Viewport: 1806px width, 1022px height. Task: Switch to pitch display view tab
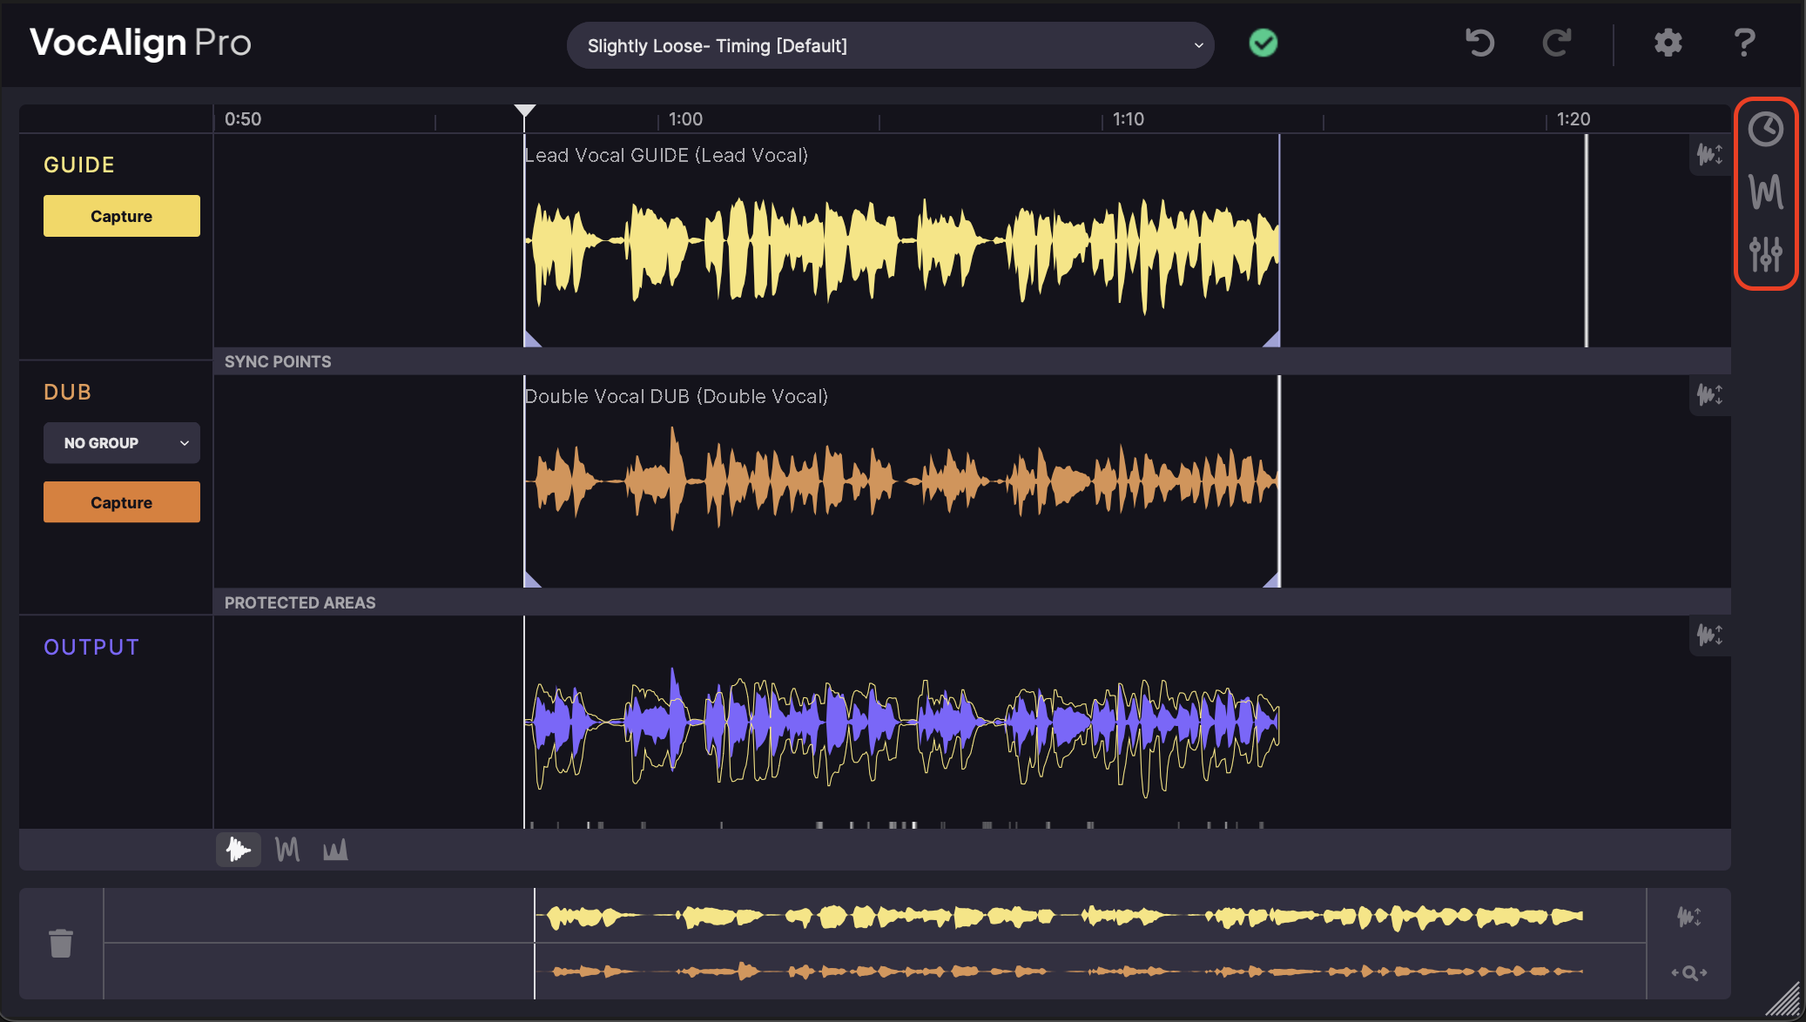[x=287, y=850]
